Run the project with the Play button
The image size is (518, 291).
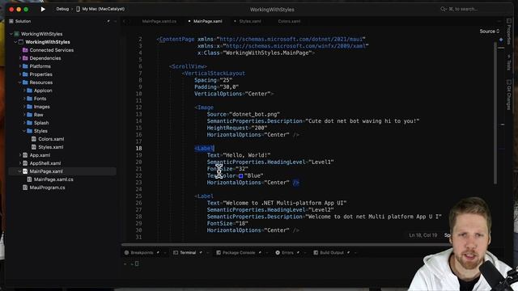43,9
